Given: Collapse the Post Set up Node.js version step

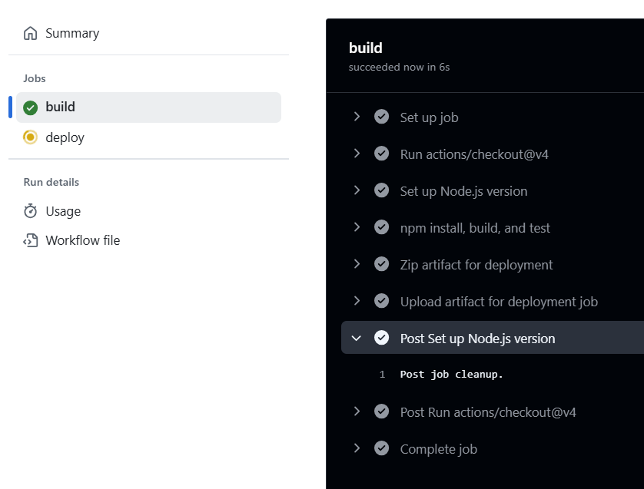Looking at the screenshot, I should [x=357, y=339].
